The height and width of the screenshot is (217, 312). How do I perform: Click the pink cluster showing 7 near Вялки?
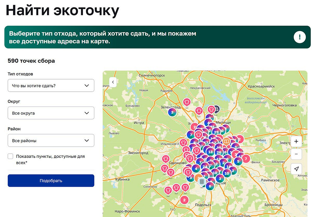pyautogui.click(x=246, y=159)
